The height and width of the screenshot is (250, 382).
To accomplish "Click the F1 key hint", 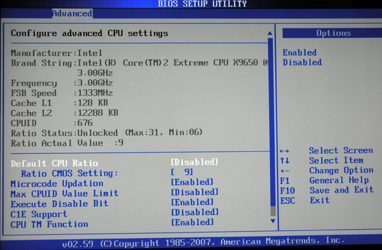I will tap(285, 181).
